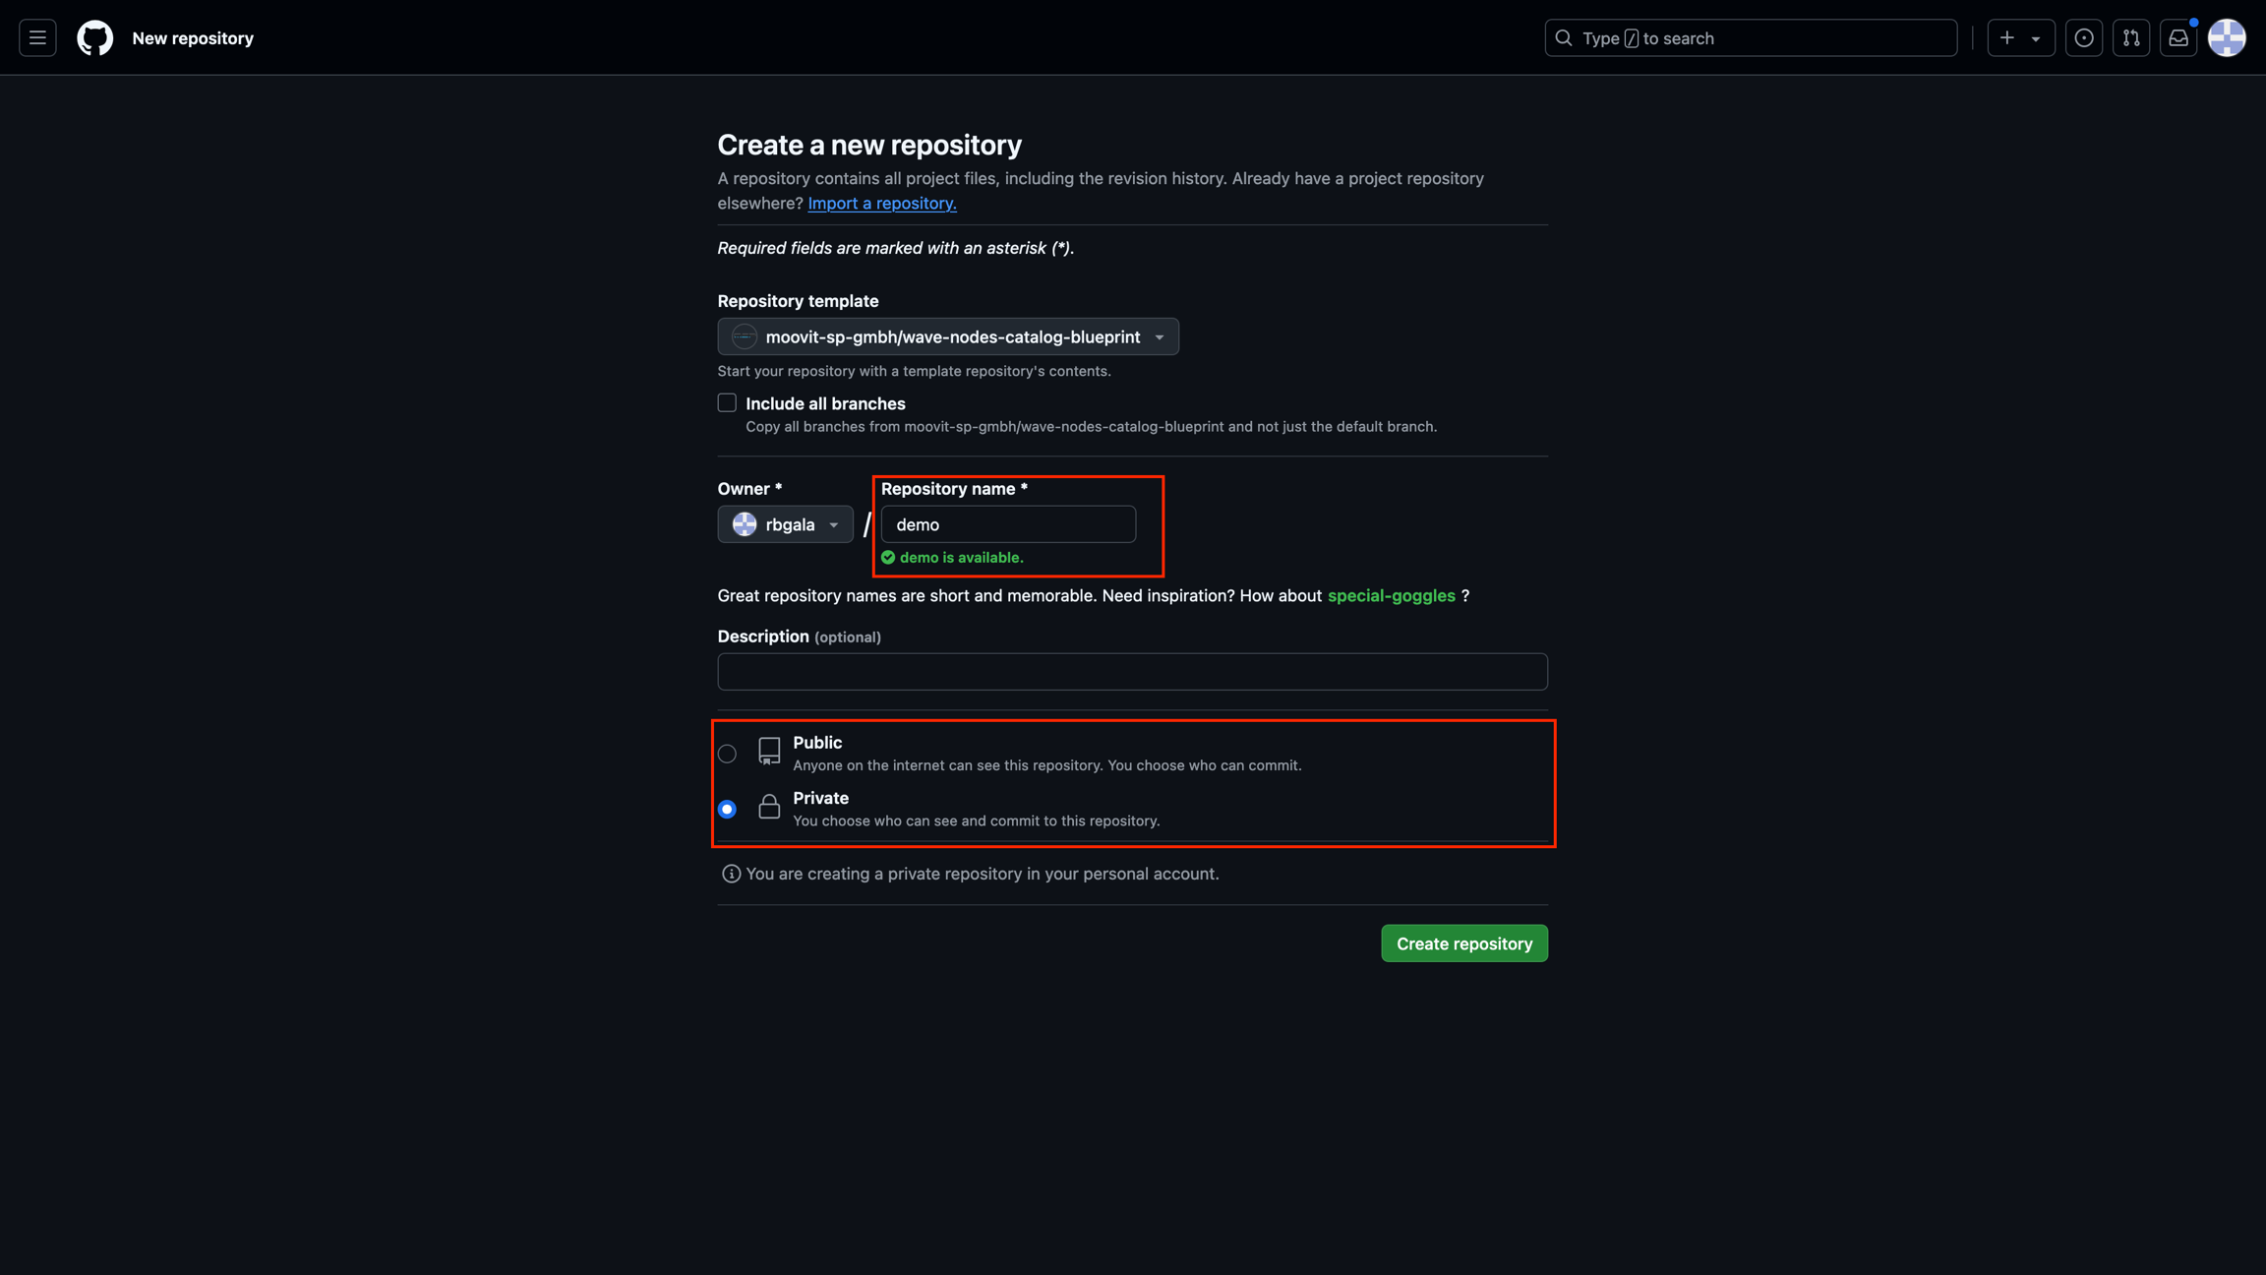Click the GitHub logo homepage icon

click(x=95, y=38)
